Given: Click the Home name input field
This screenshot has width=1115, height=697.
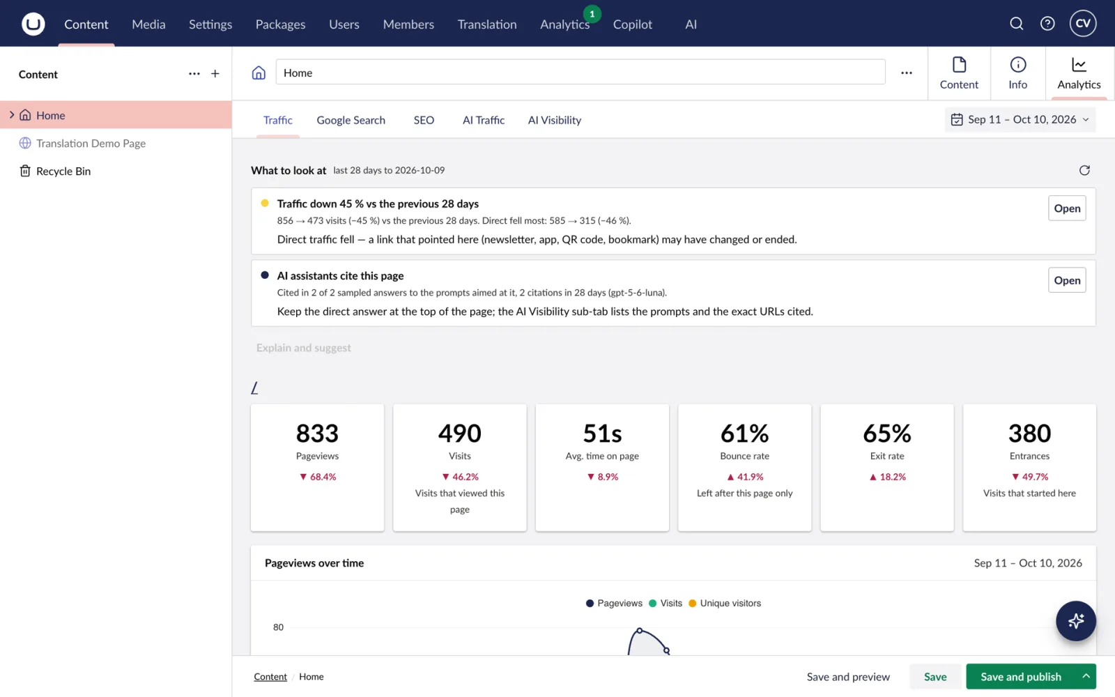Looking at the screenshot, I should coord(580,72).
